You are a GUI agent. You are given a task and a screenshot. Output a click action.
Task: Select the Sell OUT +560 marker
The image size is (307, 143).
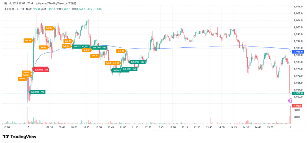click(x=138, y=62)
